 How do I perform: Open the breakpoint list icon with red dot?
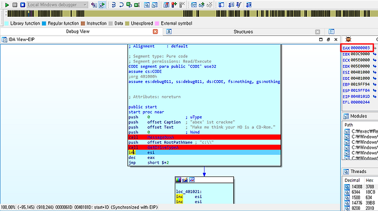pos(166,5)
